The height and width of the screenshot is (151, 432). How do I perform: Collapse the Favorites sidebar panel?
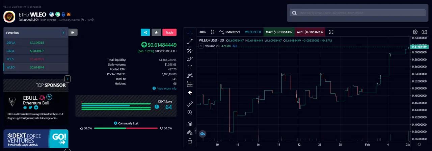tap(73, 32)
